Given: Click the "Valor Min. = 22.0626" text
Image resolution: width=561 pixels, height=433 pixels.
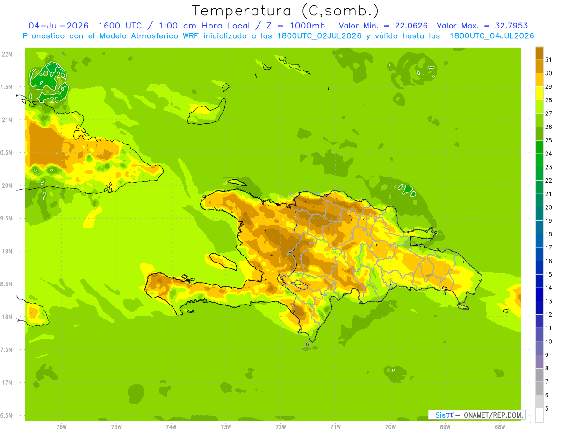Looking at the screenshot, I should point(383,26).
